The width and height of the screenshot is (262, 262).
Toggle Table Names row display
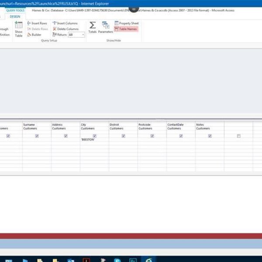pos(126,29)
